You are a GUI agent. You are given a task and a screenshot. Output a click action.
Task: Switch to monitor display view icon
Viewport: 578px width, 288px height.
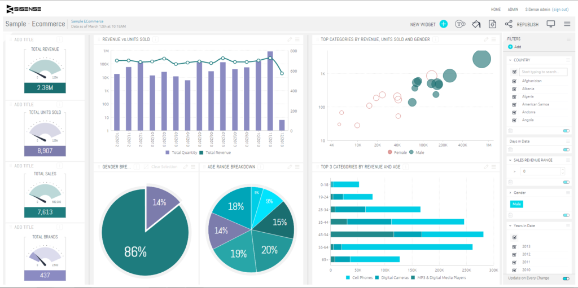551,24
